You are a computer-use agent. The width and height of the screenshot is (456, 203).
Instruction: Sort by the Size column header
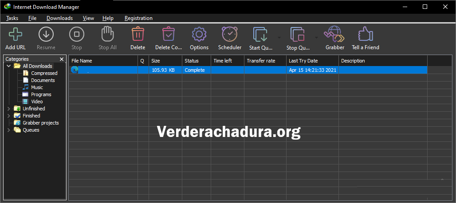pyautogui.click(x=165, y=61)
